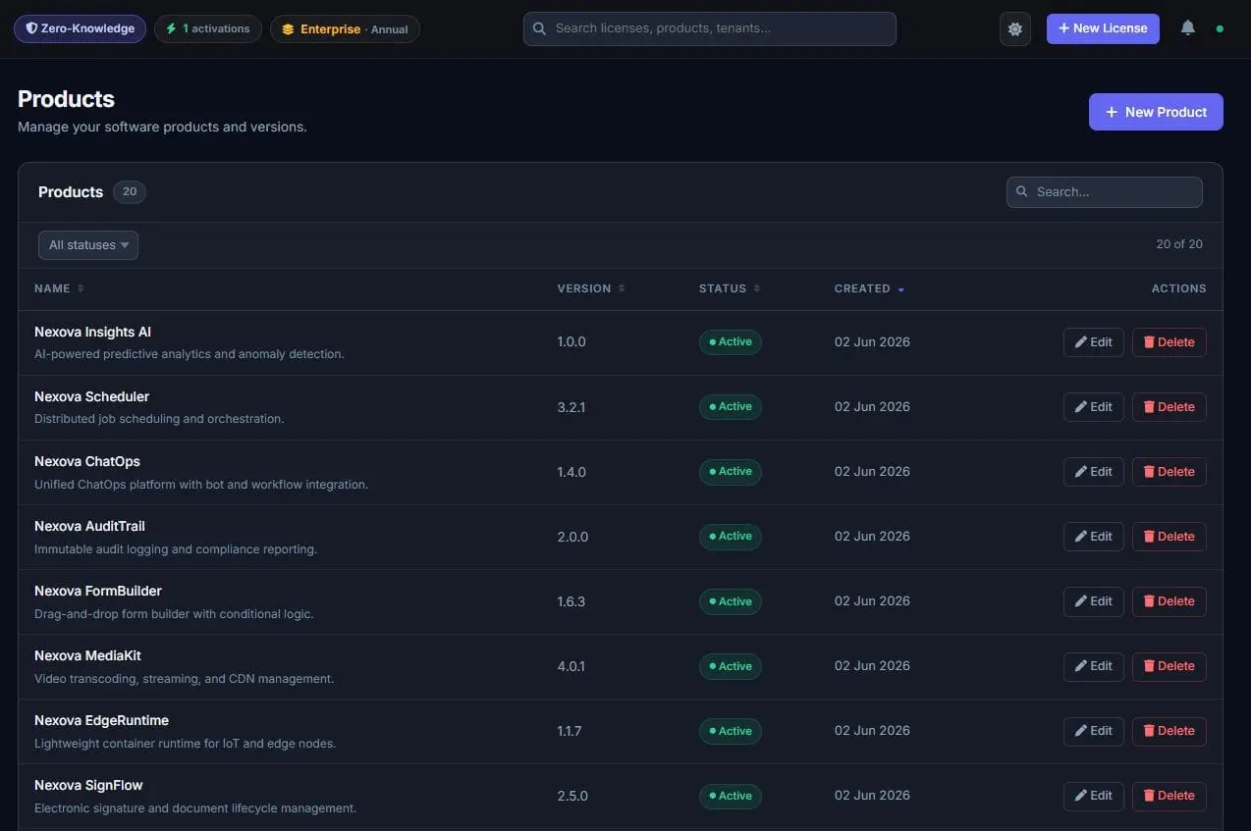Edit Nexova Scheduler product
The height and width of the screenshot is (831, 1251).
[x=1094, y=407]
